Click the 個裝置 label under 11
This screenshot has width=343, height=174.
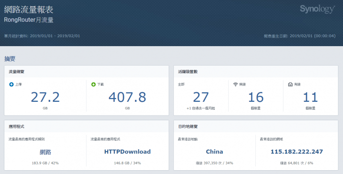[x=311, y=108]
